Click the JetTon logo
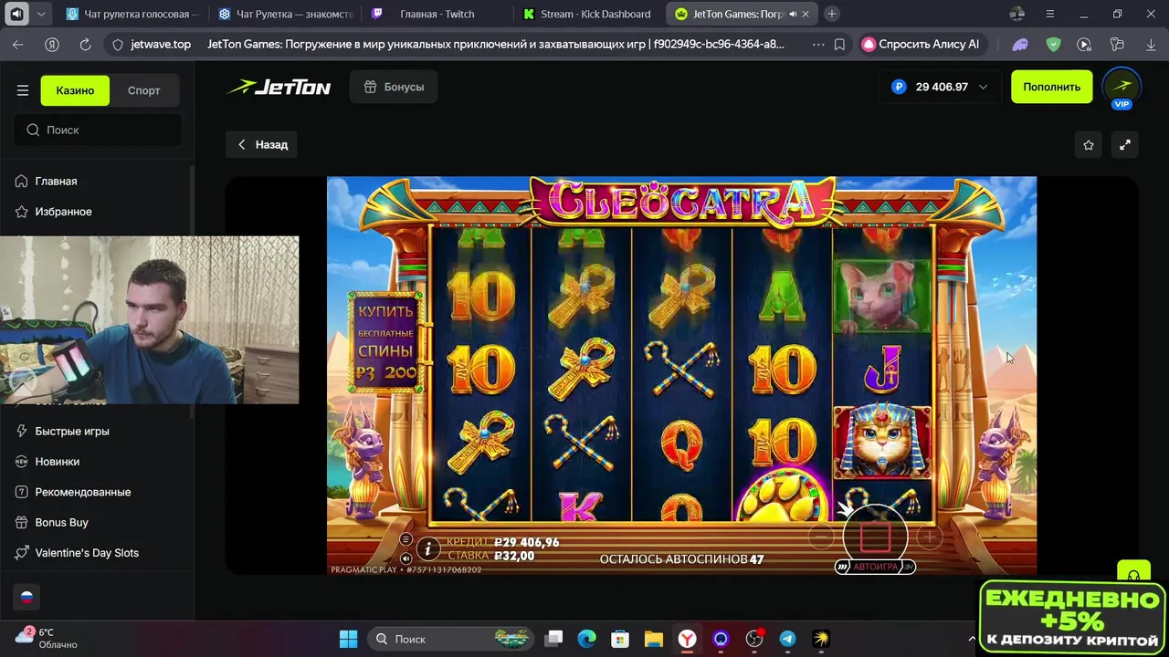1169x657 pixels. [279, 87]
